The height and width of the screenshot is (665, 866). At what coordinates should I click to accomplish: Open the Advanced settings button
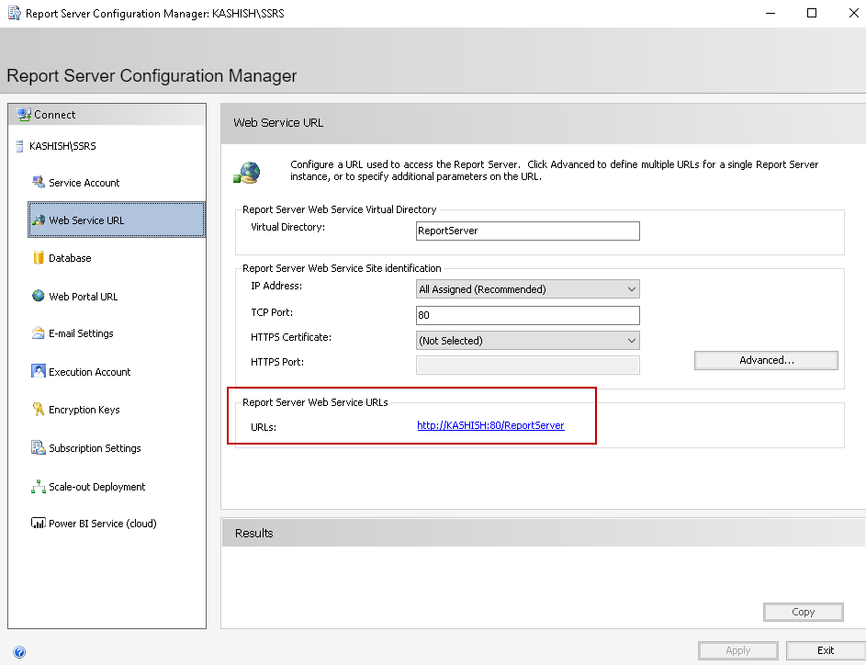(766, 360)
